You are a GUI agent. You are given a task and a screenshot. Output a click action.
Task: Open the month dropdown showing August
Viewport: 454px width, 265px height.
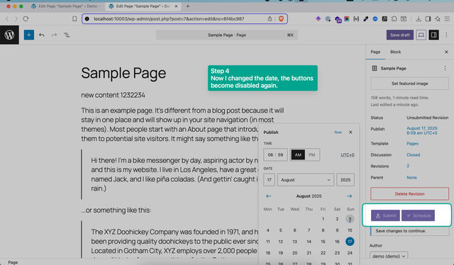(306, 180)
